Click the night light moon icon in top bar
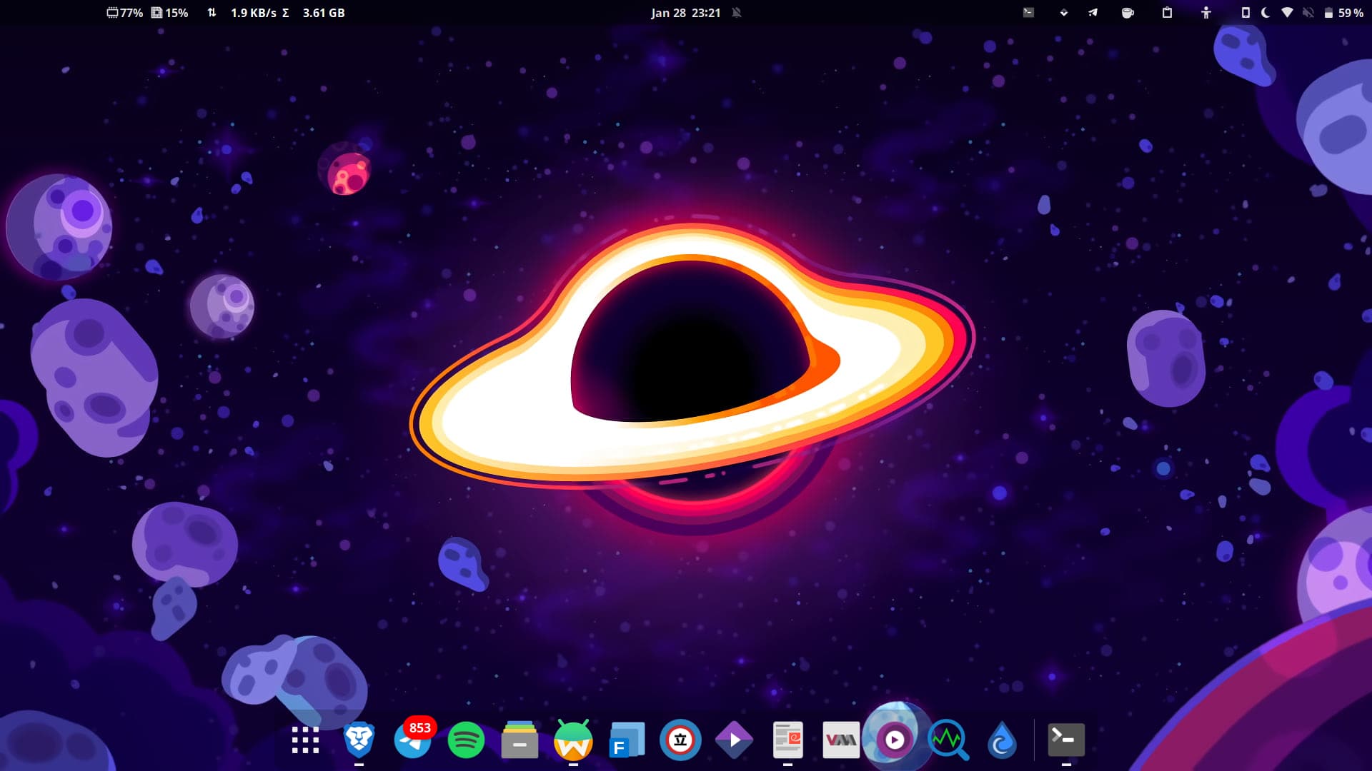Viewport: 1372px width, 771px height. coord(1266,13)
